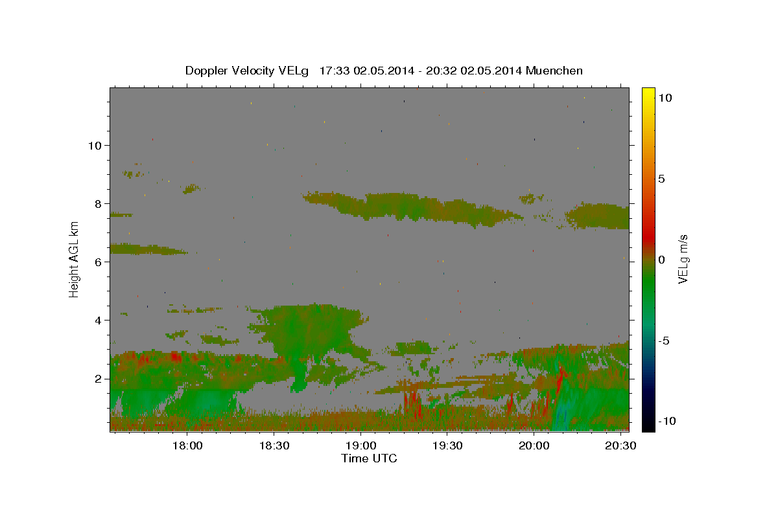Click the 19:30 time tick label

tap(447, 446)
